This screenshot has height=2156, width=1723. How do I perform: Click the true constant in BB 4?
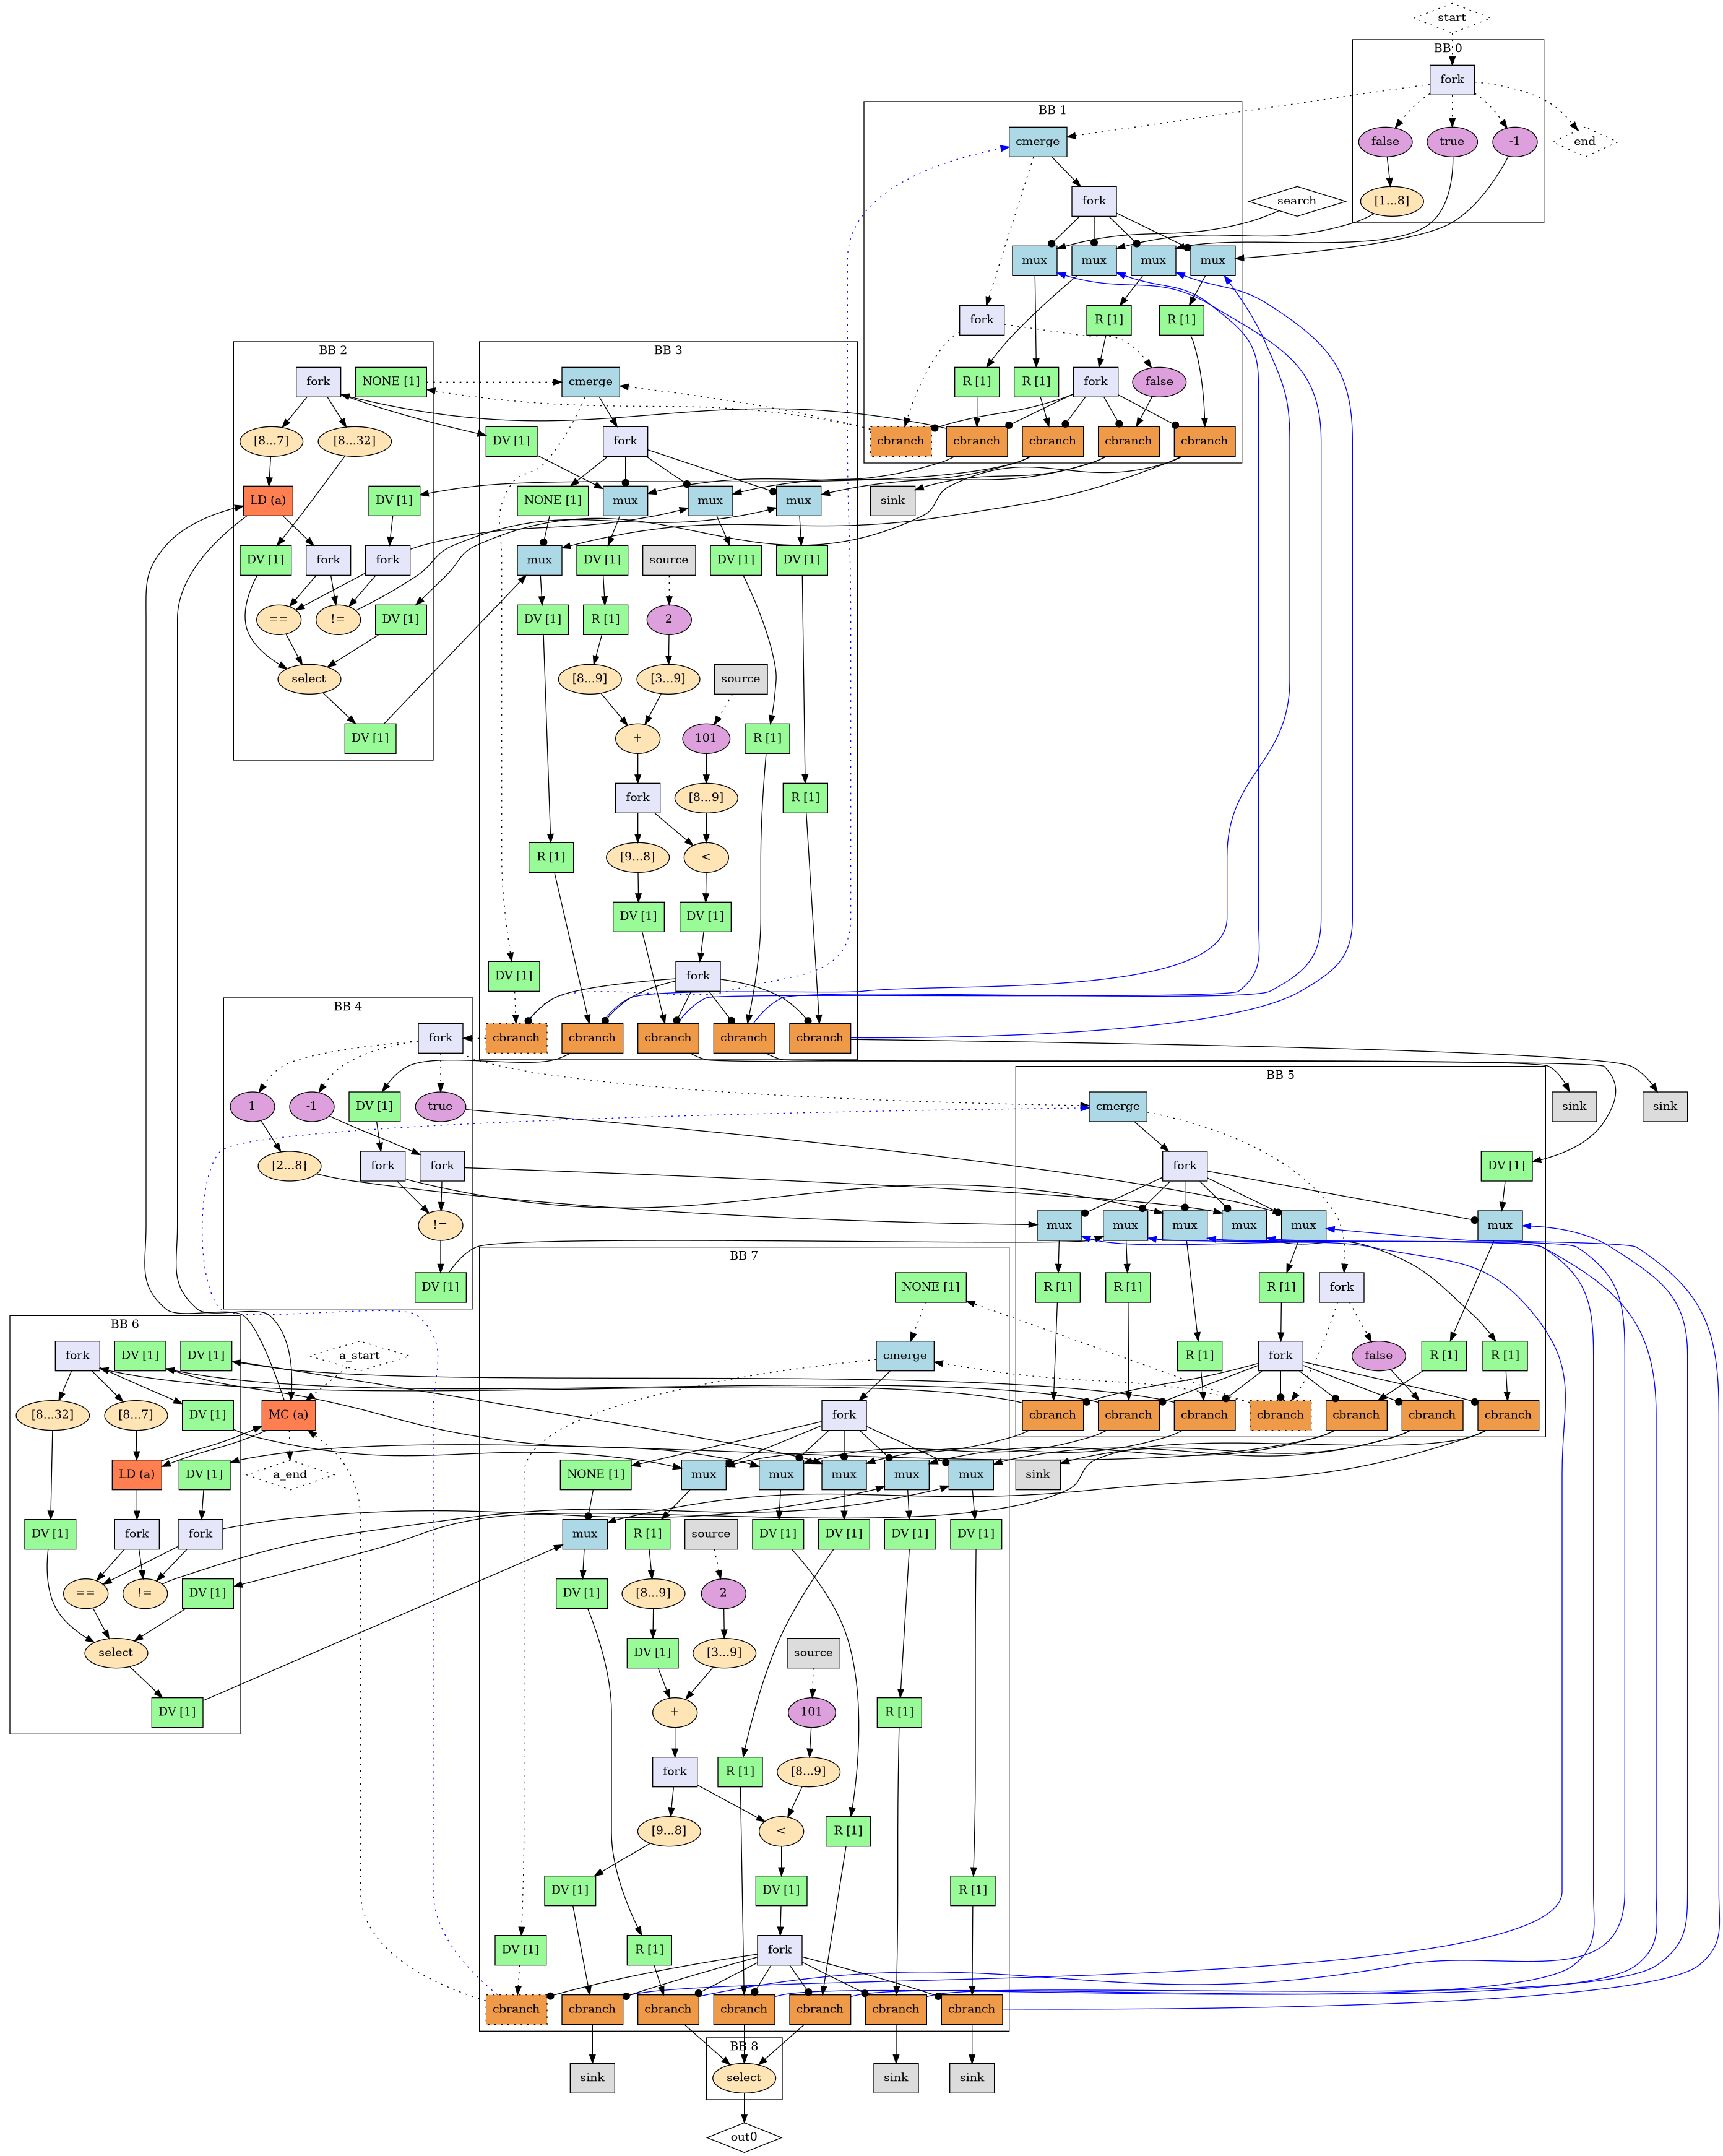point(440,1106)
